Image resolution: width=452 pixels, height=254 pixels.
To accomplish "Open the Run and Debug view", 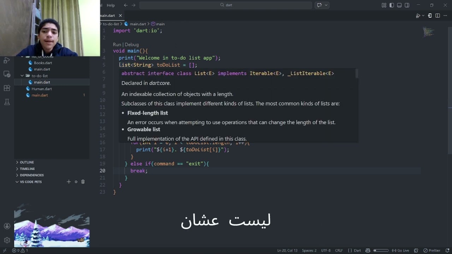I will [7, 60].
